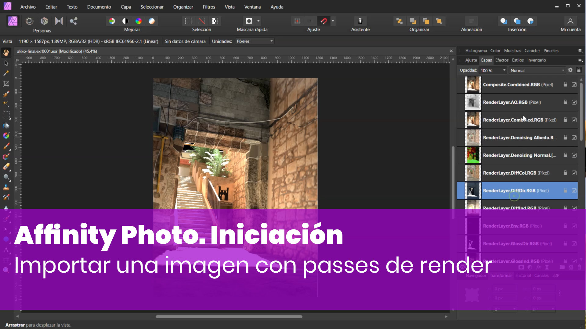This screenshot has height=329, width=586.
Task: Open Mi cuenta account panel
Action: [x=570, y=21]
